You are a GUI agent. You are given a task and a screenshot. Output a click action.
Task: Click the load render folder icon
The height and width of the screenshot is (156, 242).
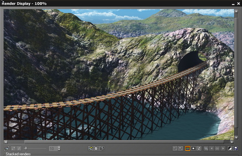[90, 149]
